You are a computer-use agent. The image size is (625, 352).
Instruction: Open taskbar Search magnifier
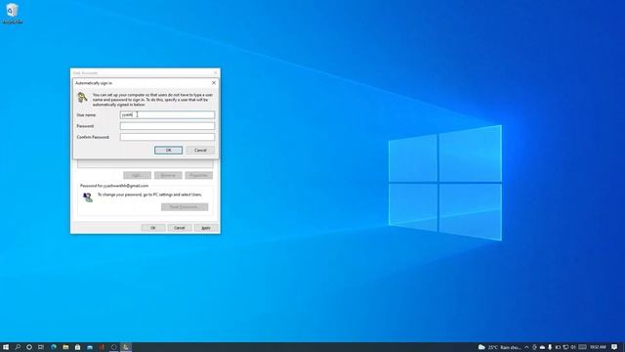point(18,347)
